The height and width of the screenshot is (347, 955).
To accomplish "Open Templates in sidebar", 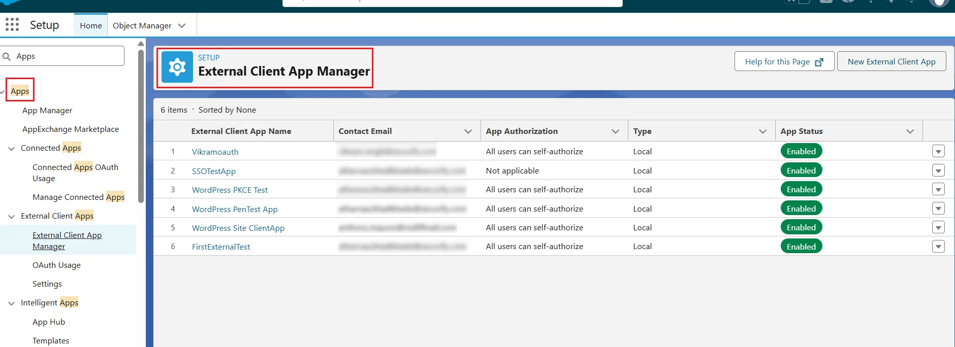I will click(51, 340).
